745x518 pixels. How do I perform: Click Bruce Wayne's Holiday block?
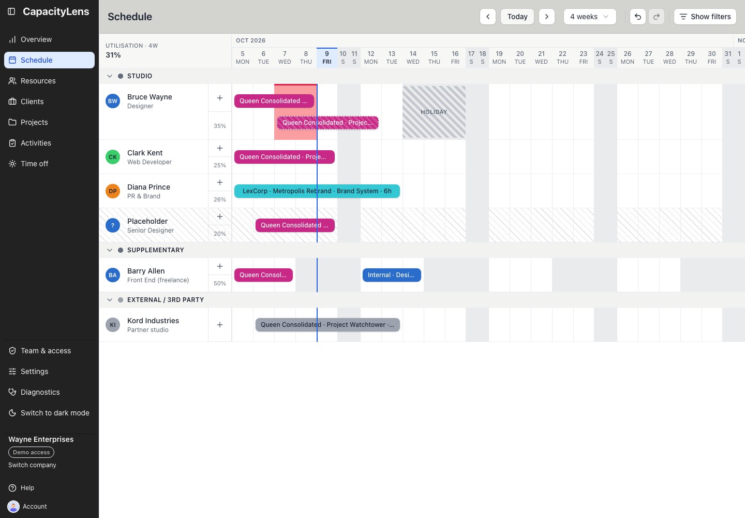[x=434, y=112]
